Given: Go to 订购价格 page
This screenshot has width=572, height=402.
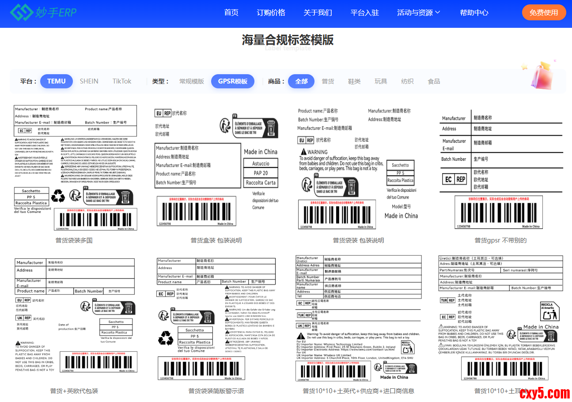Looking at the screenshot, I should (x=271, y=12).
